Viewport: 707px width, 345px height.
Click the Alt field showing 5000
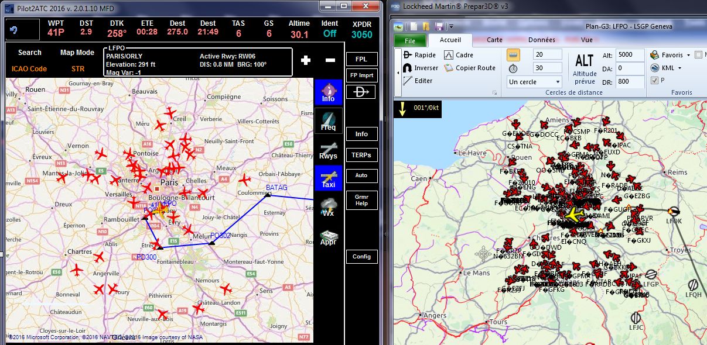(630, 54)
